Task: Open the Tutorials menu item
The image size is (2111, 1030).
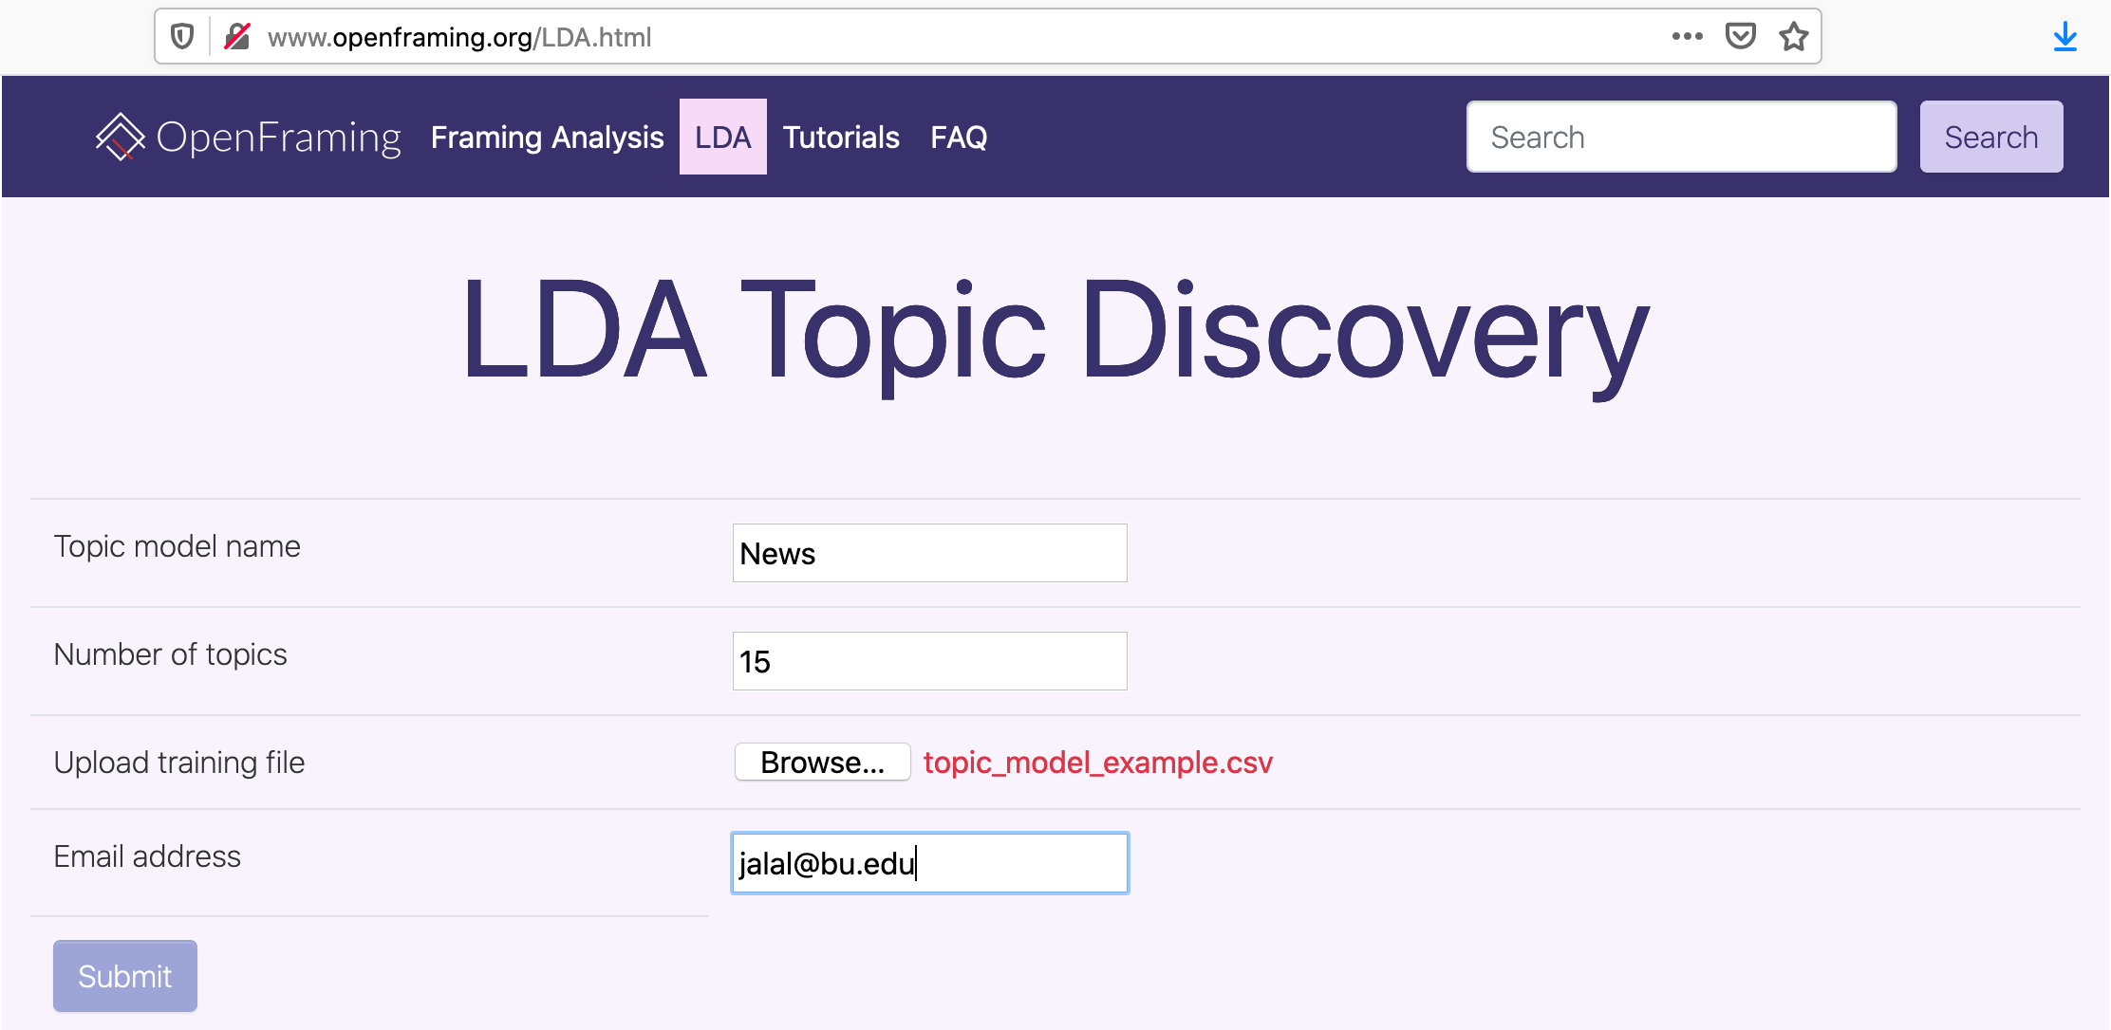Action: coord(840,138)
